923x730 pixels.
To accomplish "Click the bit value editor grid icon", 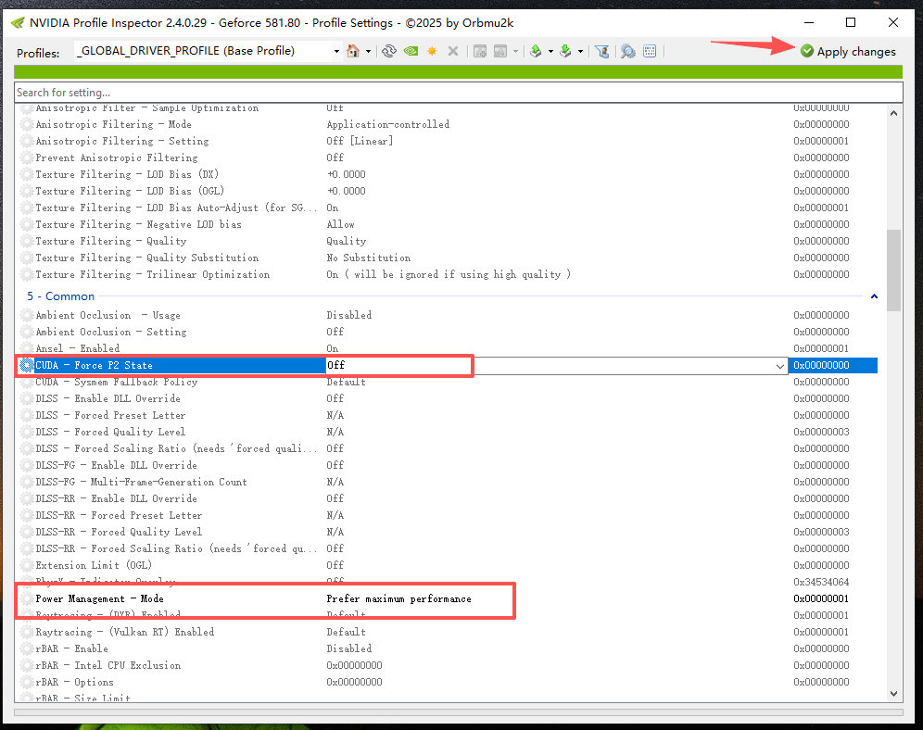I will [650, 51].
